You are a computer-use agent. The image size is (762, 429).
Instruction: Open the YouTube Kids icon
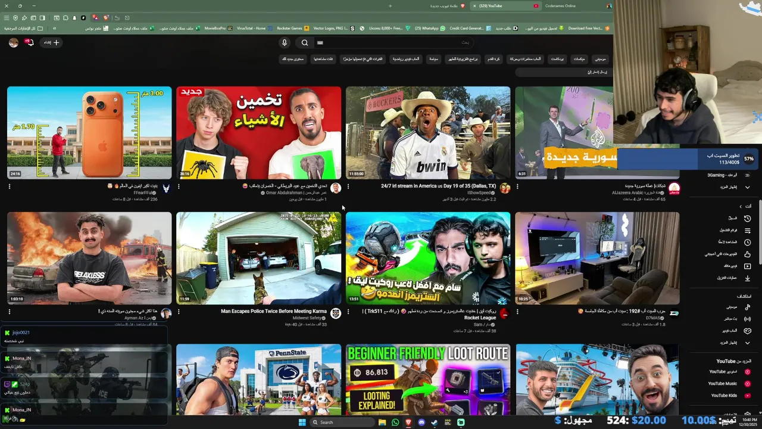(747, 396)
